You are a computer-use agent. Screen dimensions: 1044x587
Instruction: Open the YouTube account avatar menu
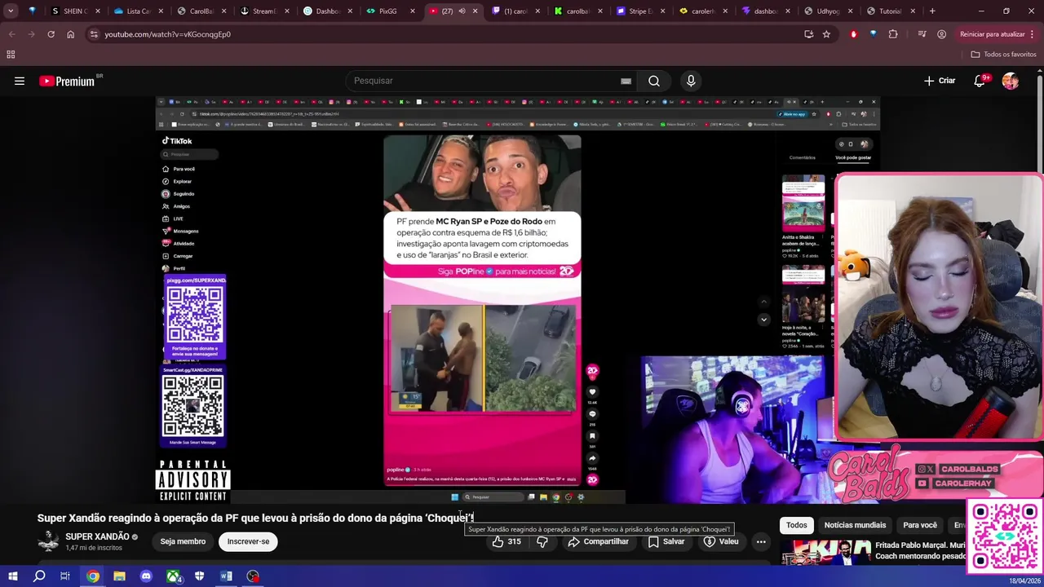pyautogui.click(x=1011, y=81)
